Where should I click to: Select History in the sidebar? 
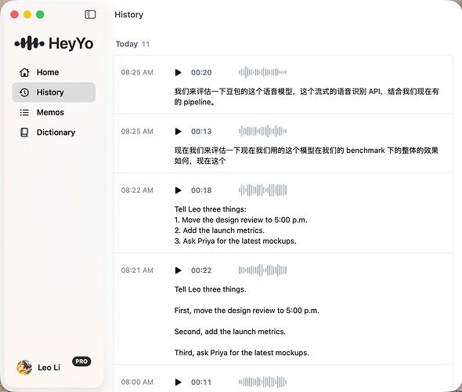(53, 93)
